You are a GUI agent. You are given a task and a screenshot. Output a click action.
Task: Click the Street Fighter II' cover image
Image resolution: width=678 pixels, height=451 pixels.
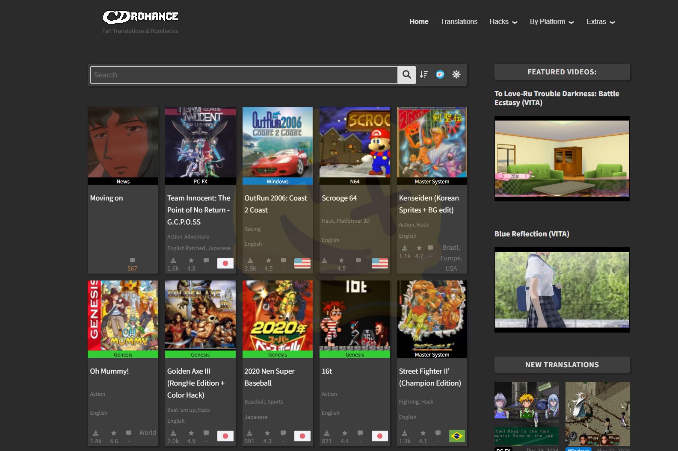pos(432,315)
